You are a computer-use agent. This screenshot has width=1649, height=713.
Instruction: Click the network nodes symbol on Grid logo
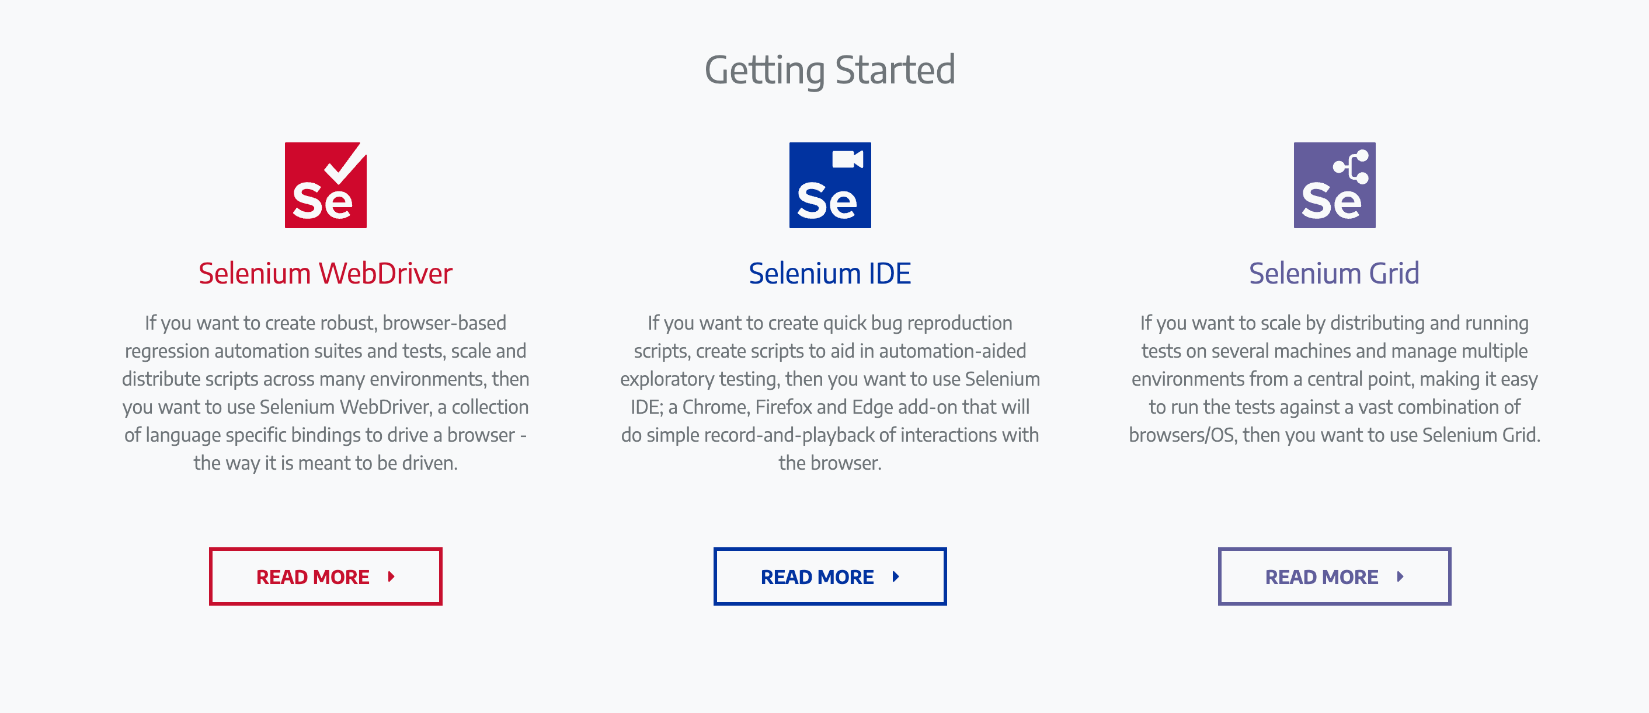[x=1351, y=166]
